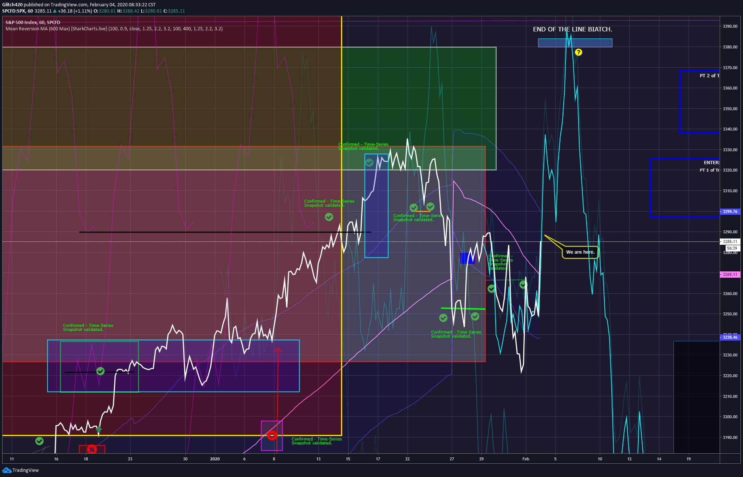Click the green check inside the small green rectangle

point(100,371)
